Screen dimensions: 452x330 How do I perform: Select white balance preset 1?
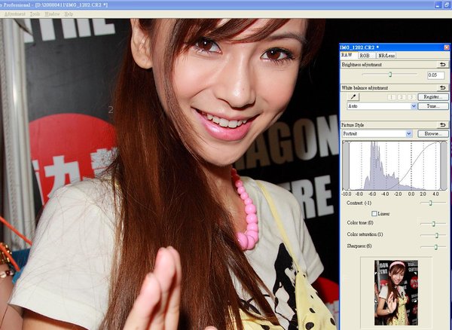(392, 97)
